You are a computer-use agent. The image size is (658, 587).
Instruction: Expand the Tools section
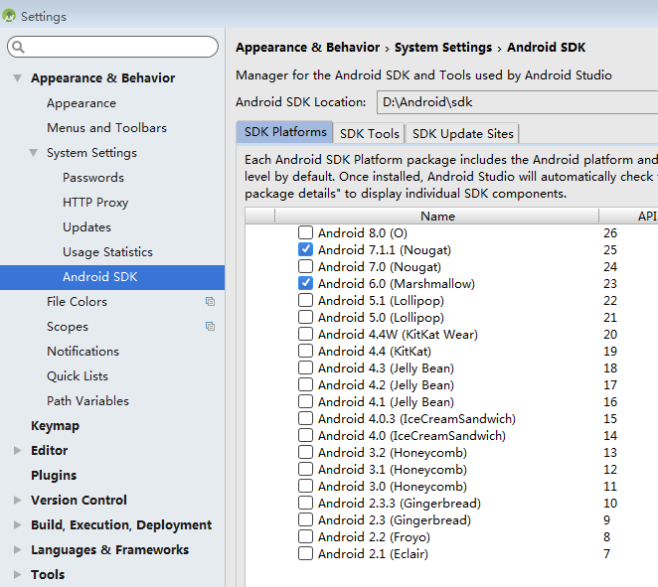tap(17, 574)
